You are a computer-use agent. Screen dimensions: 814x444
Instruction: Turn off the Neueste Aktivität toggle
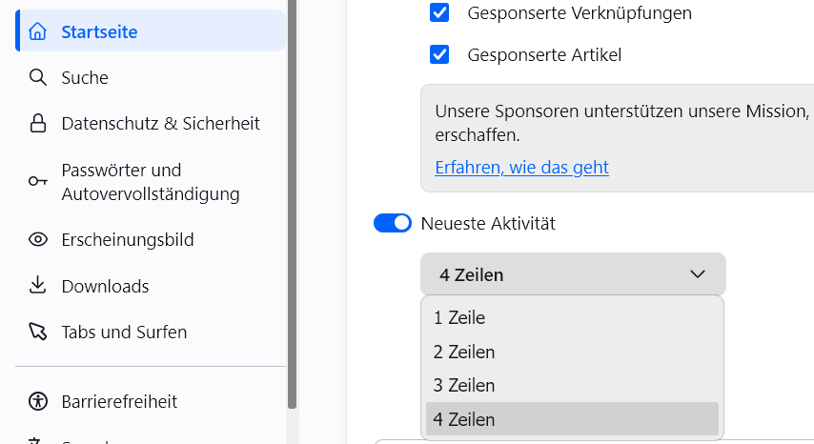click(393, 223)
